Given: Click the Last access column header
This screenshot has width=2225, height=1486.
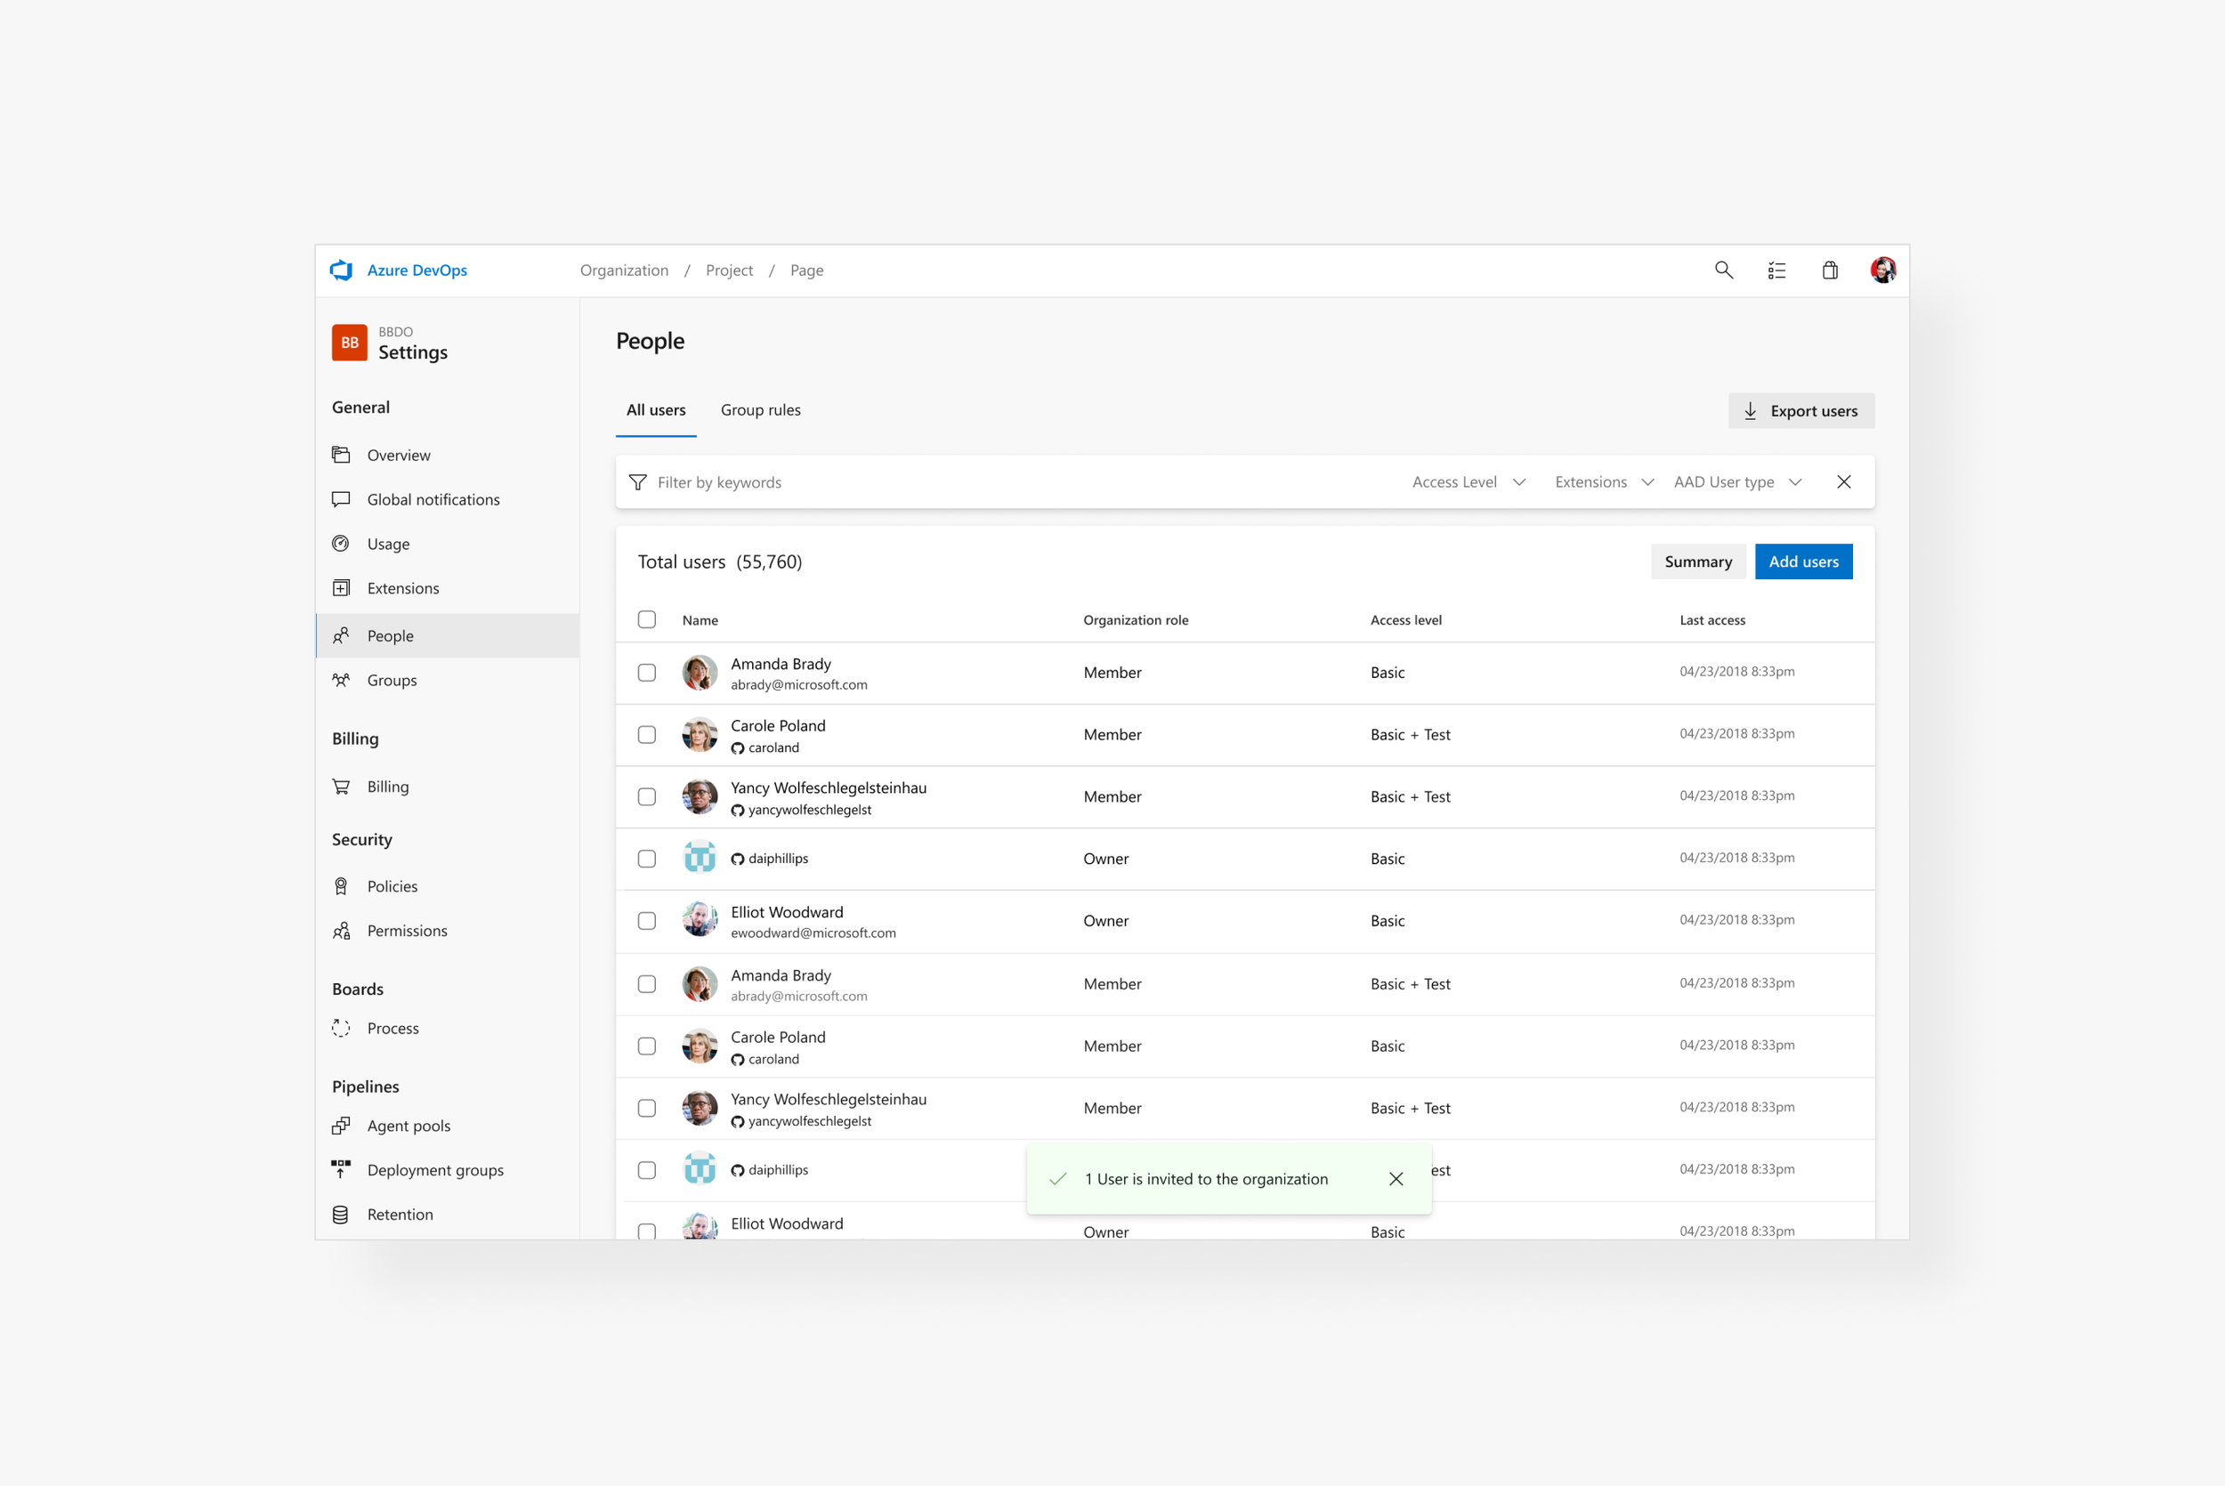Looking at the screenshot, I should [1712, 620].
